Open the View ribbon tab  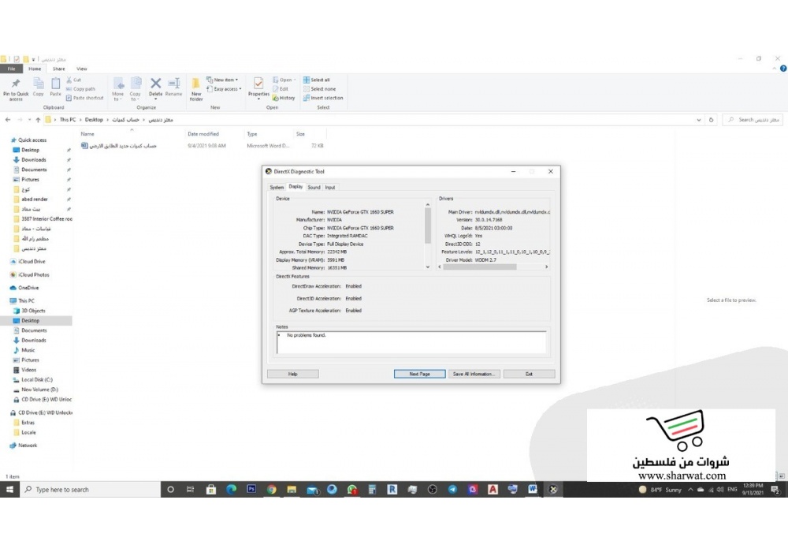(82, 69)
